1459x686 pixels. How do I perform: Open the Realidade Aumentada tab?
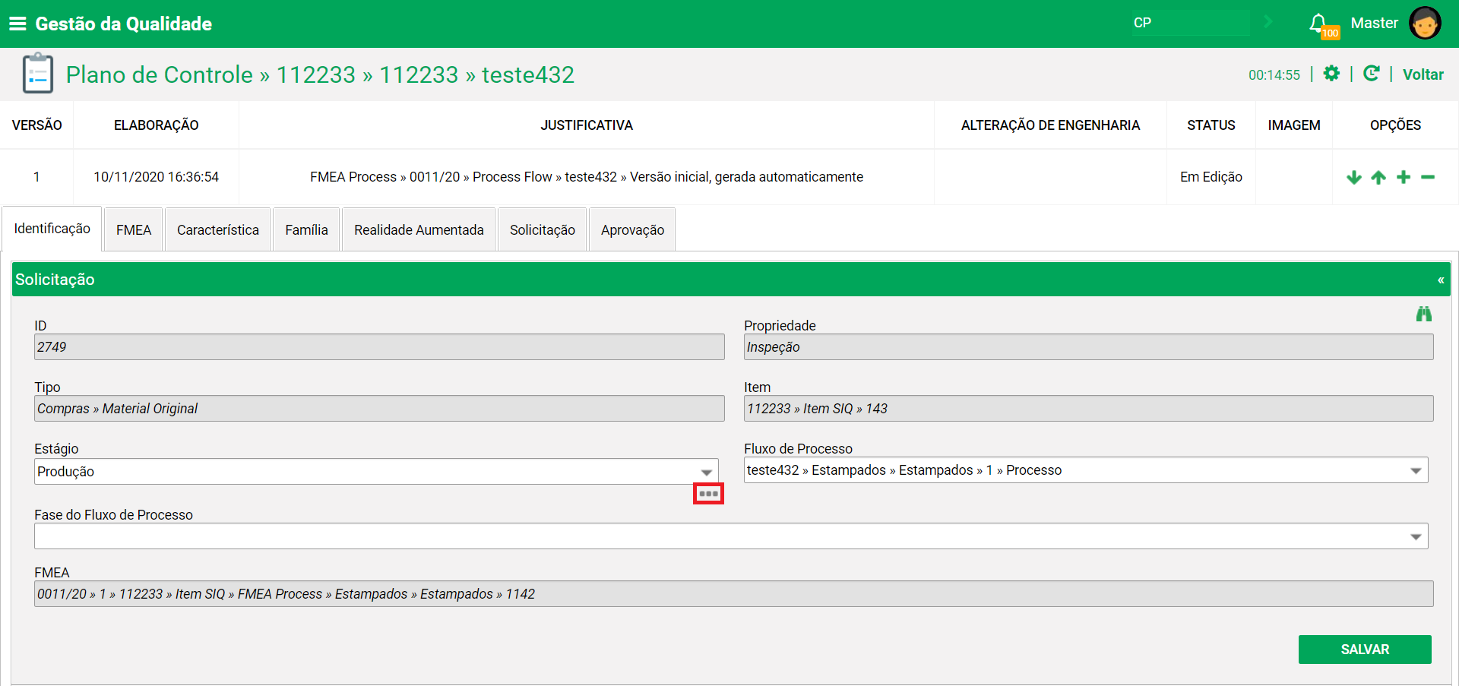419,229
